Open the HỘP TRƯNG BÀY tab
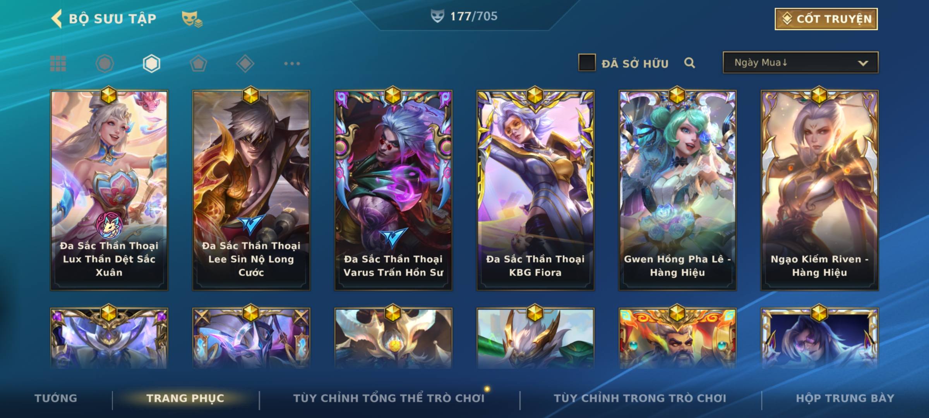 pyautogui.click(x=845, y=398)
